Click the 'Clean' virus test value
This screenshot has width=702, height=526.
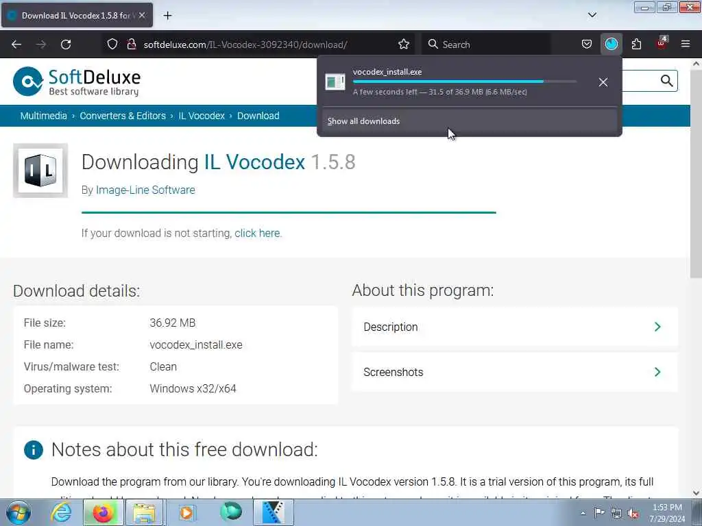[x=163, y=367]
